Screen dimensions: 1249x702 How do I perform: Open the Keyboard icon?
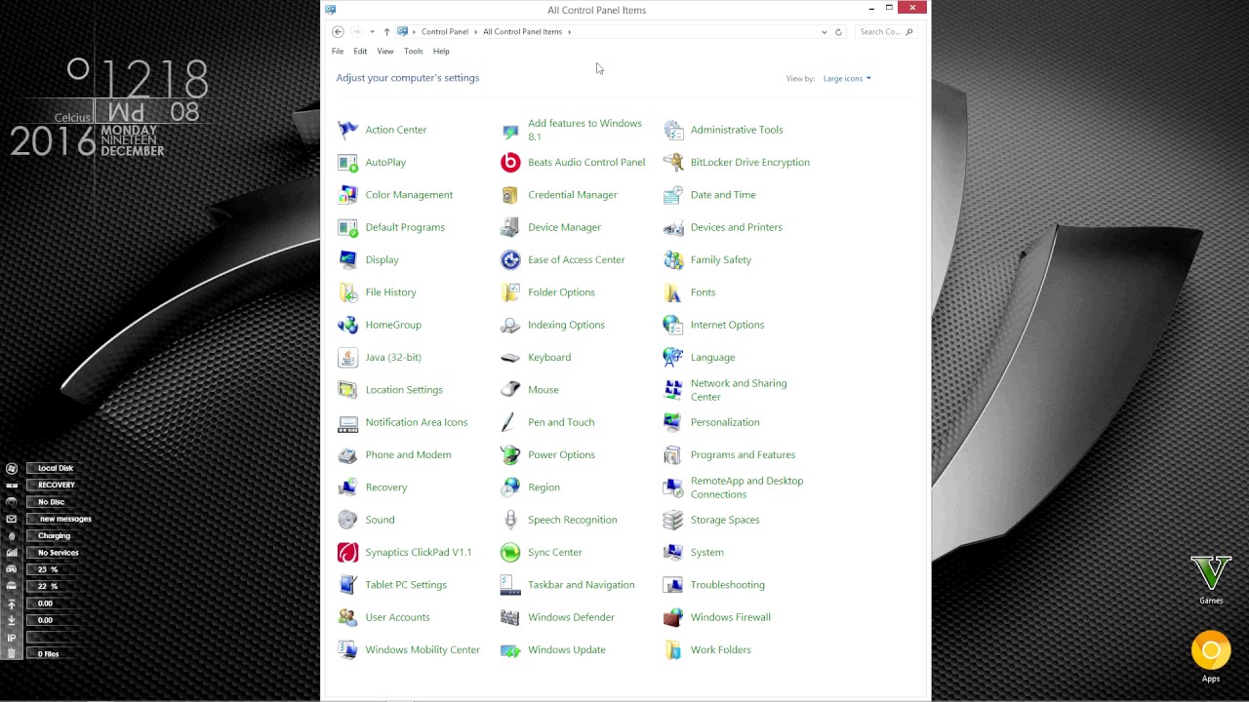(510, 357)
